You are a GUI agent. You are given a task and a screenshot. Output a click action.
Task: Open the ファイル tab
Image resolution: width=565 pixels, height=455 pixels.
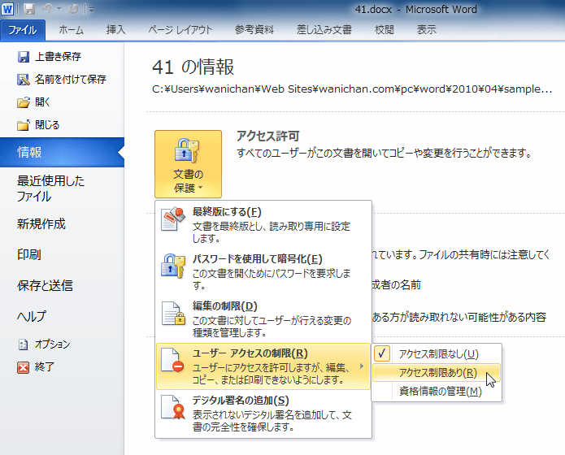(x=23, y=30)
